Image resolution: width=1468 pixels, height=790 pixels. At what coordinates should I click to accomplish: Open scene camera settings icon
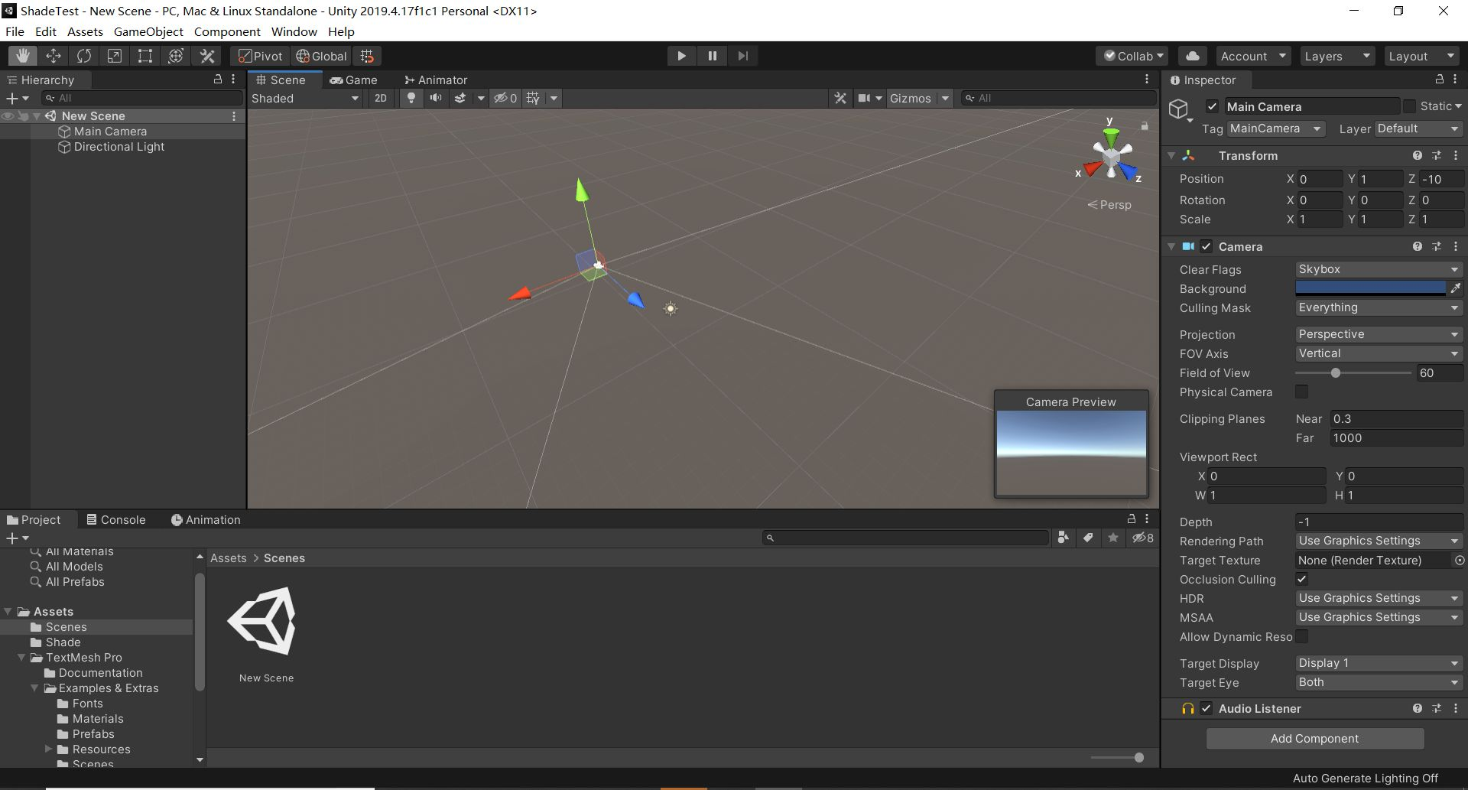coord(865,98)
